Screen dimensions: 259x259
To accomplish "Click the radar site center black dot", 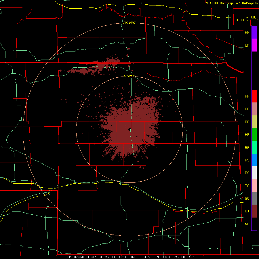I will (129, 129).
